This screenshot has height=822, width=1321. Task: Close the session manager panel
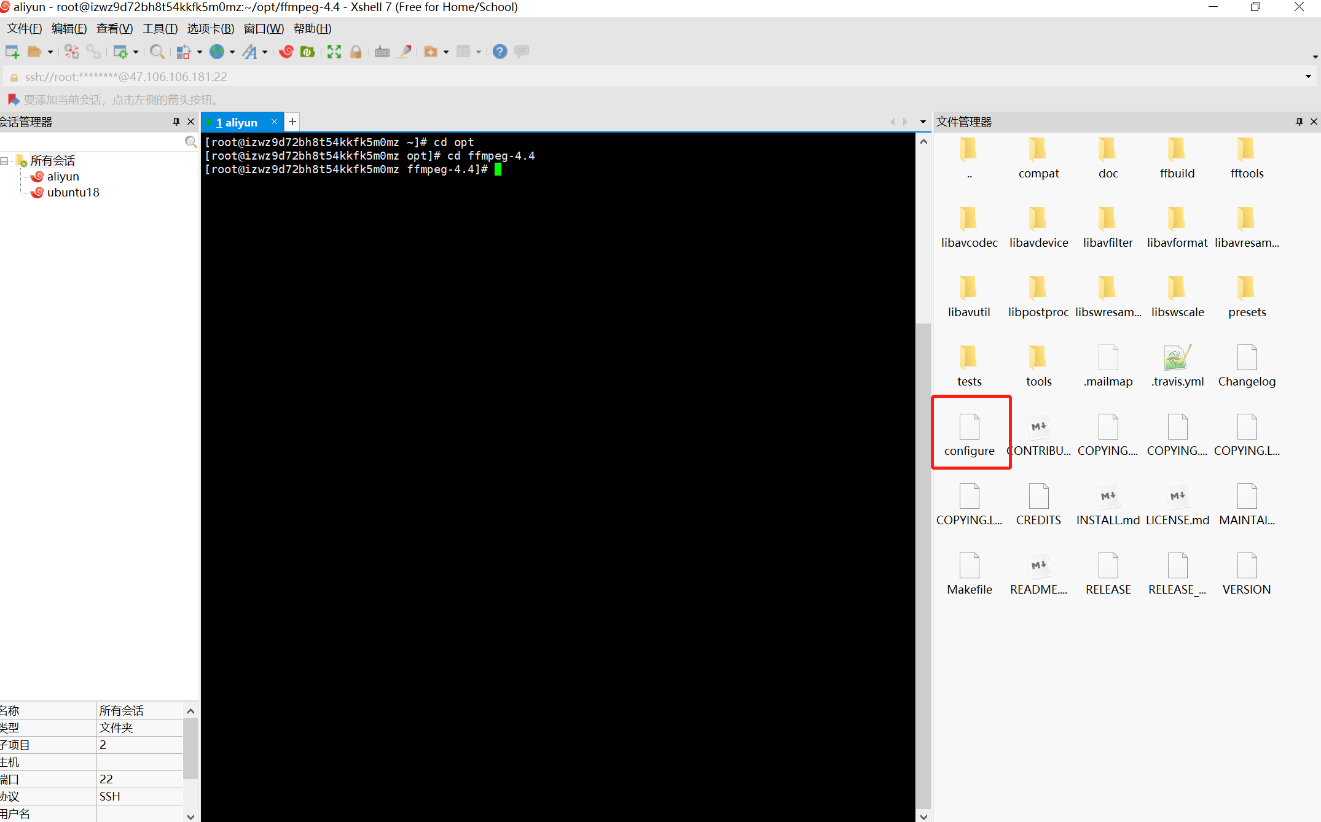(x=190, y=122)
